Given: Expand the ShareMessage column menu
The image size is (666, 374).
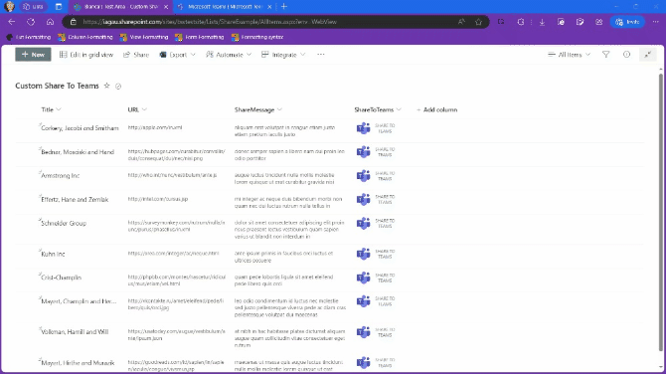Looking at the screenshot, I should pyautogui.click(x=279, y=109).
